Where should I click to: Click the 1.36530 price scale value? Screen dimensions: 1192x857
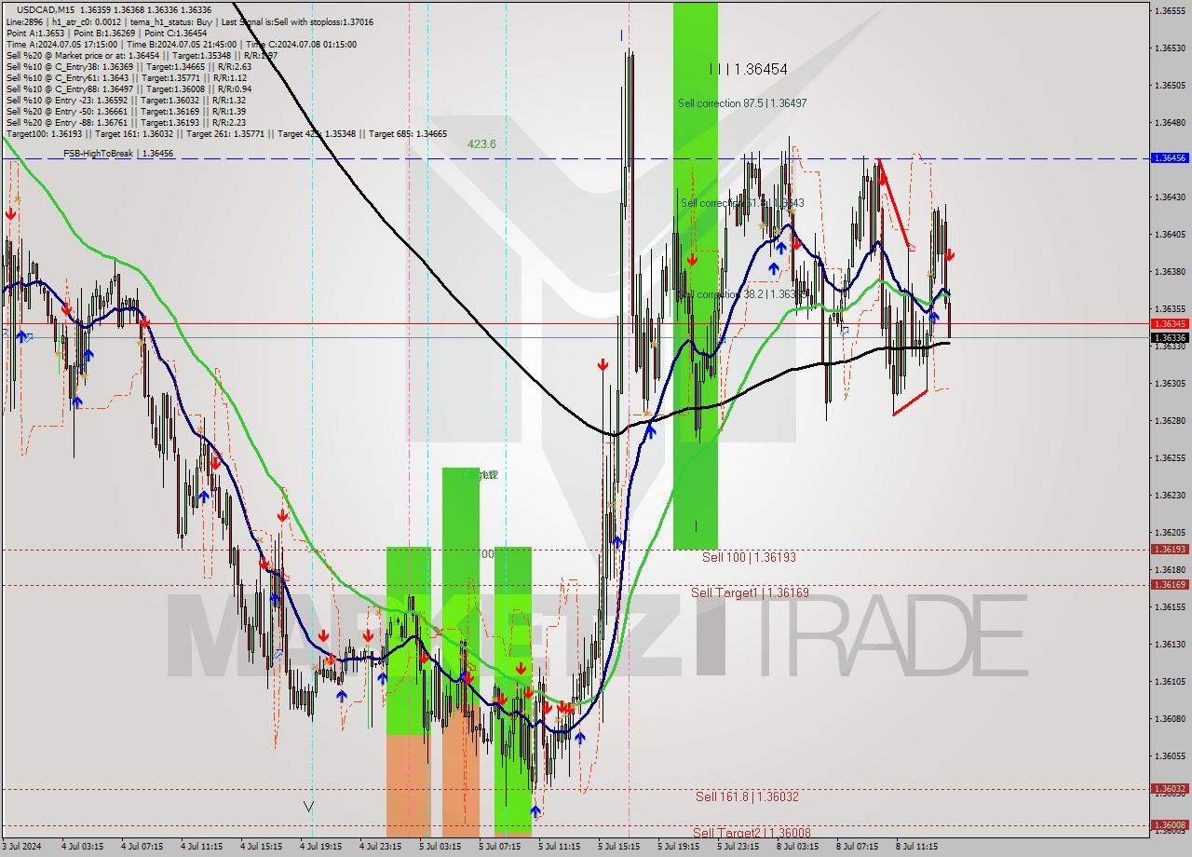1170,48
